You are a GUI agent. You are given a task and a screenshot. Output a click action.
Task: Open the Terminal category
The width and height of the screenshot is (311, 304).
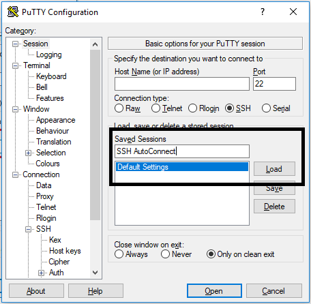(x=37, y=65)
